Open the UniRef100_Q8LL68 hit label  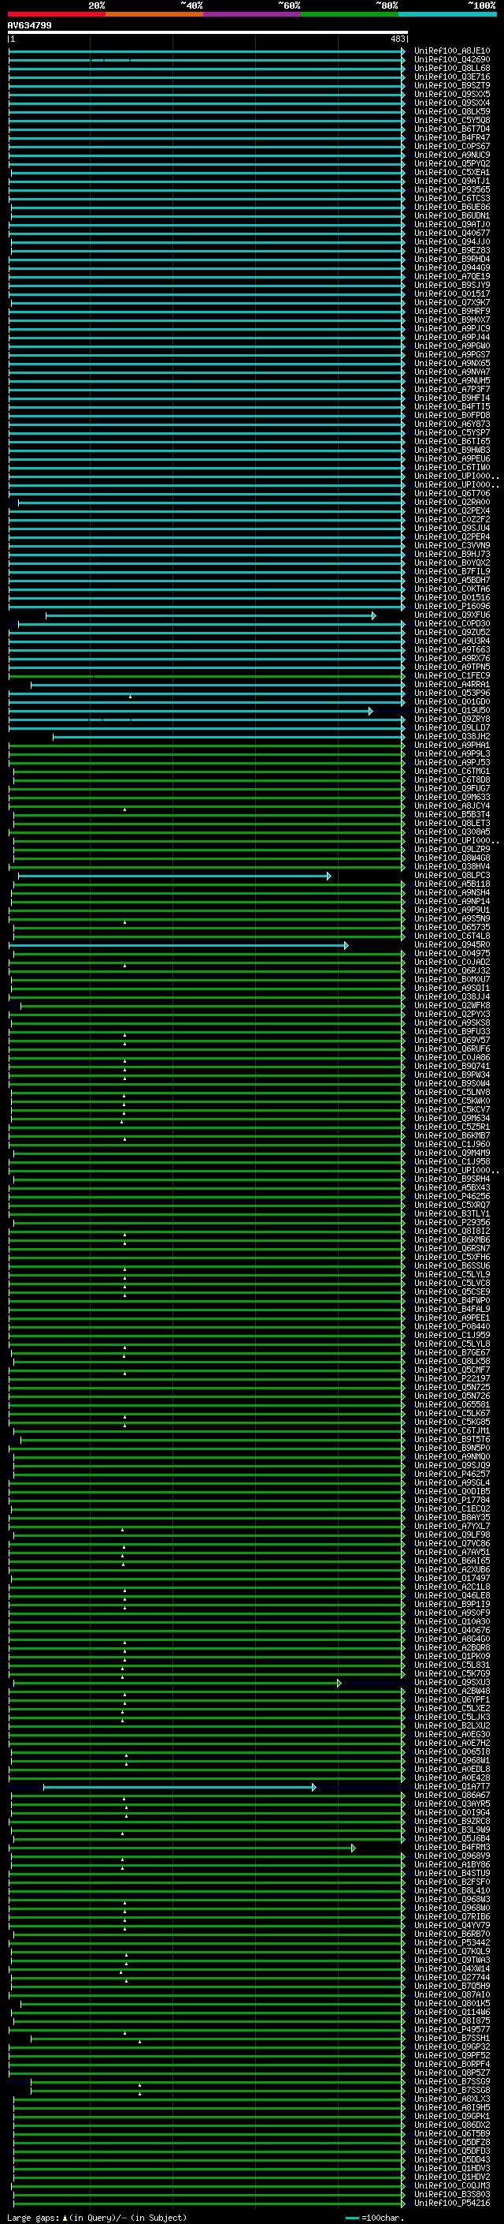coord(452,68)
